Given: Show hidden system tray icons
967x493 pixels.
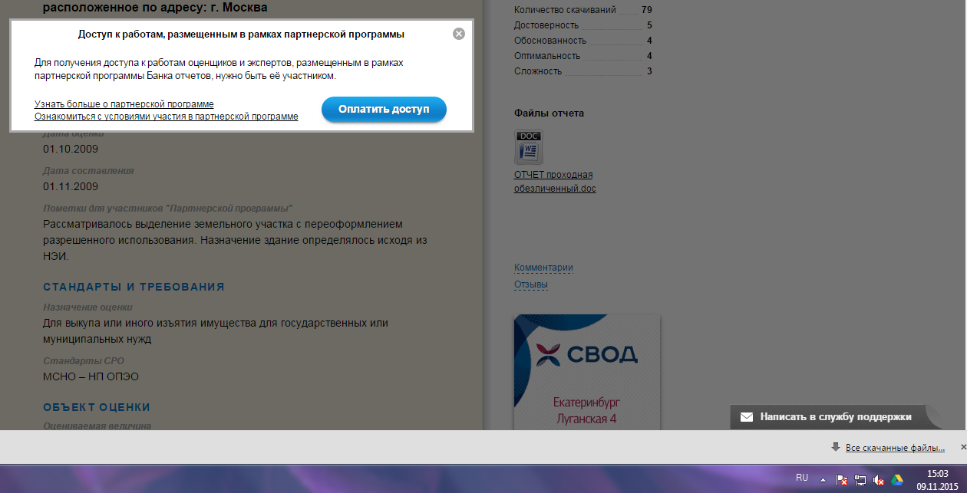Looking at the screenshot, I should click(x=823, y=479).
